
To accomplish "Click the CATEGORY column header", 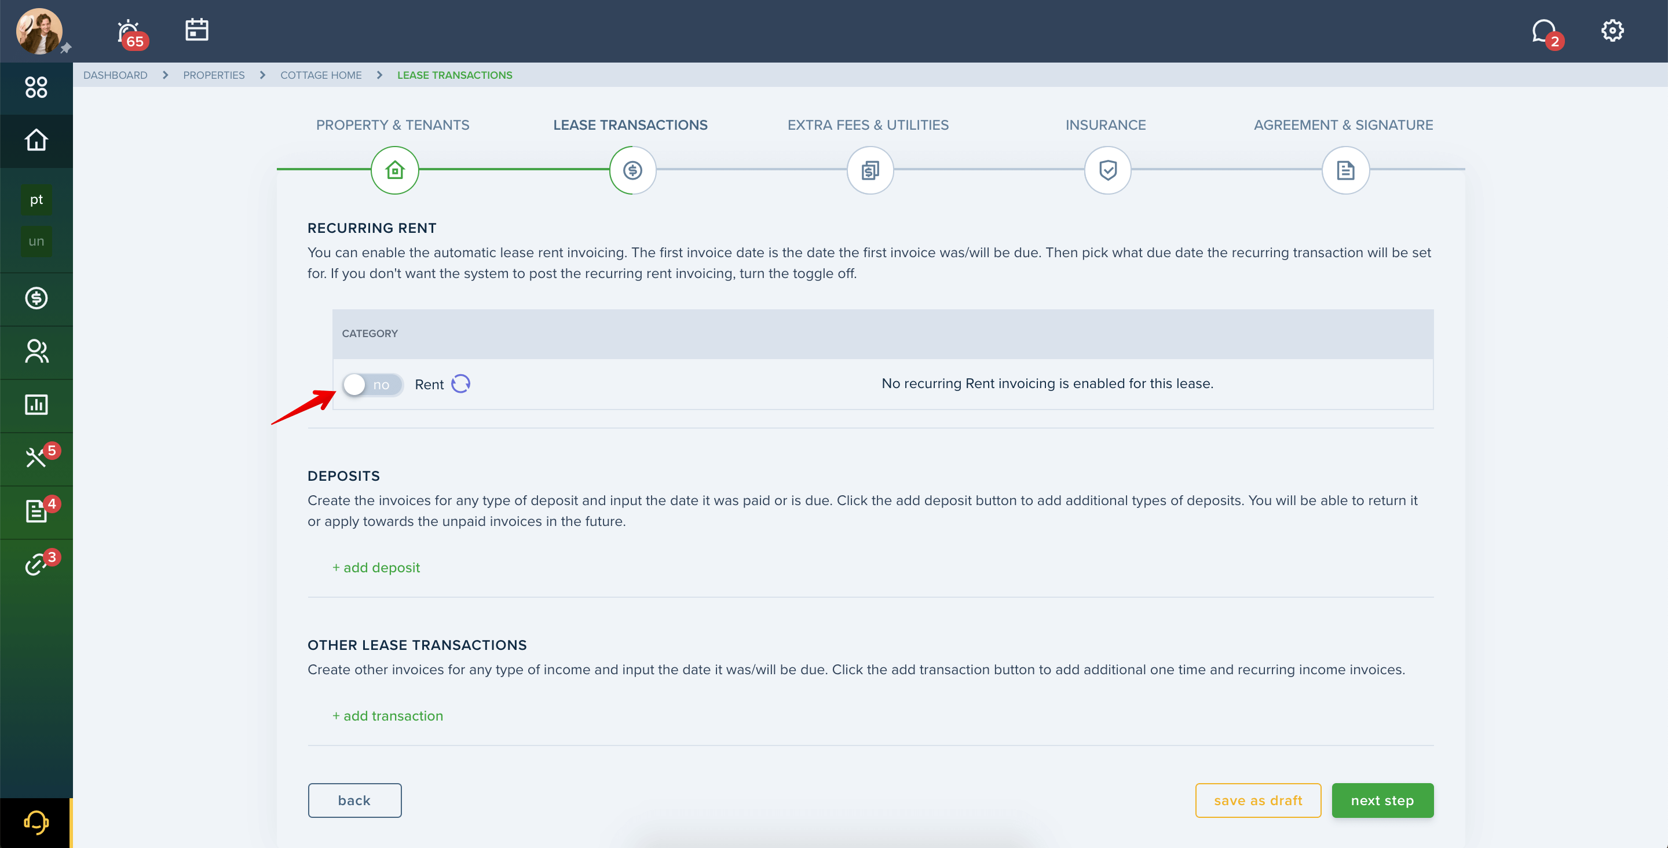I will [x=370, y=334].
